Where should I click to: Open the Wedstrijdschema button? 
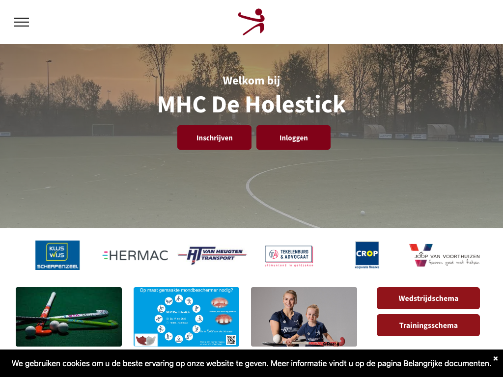428,298
